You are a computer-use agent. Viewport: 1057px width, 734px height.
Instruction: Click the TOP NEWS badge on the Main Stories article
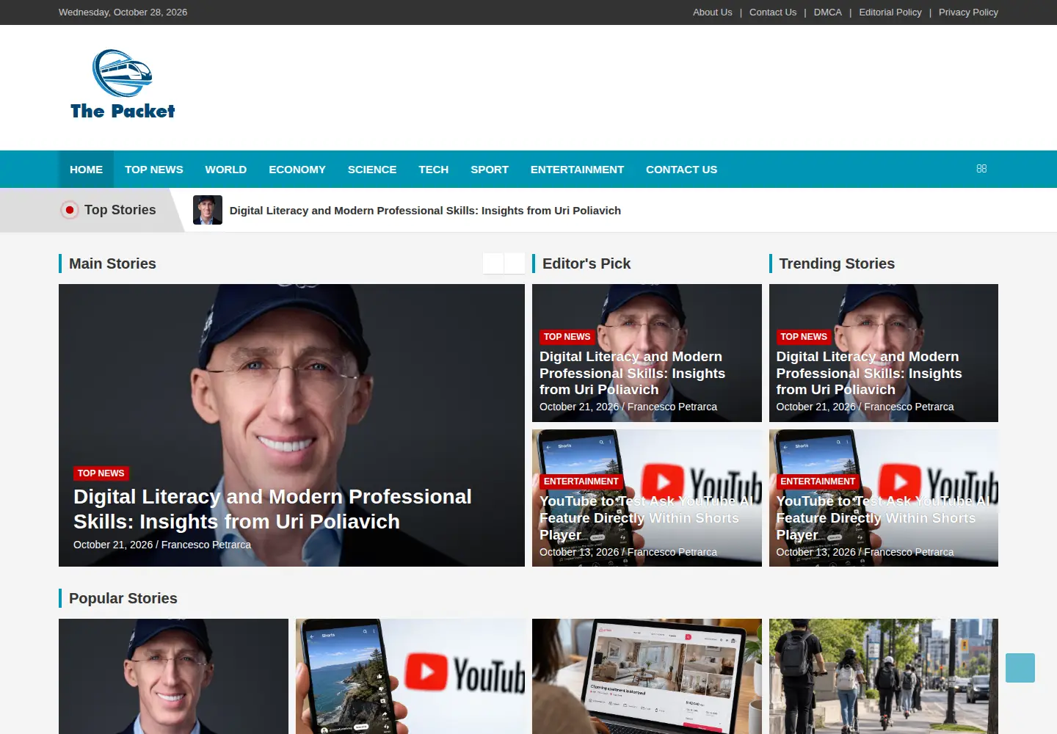tap(101, 473)
